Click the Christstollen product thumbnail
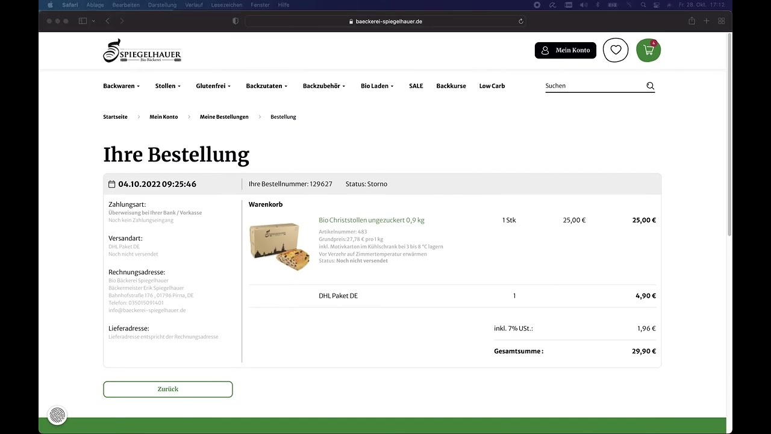 (280, 246)
